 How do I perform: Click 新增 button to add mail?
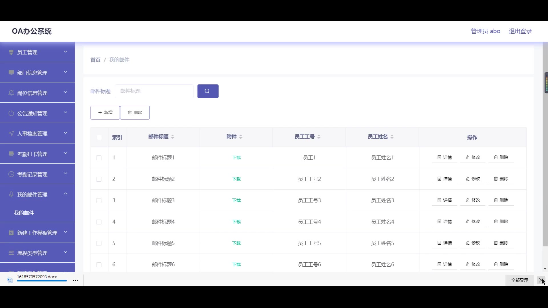[105, 113]
